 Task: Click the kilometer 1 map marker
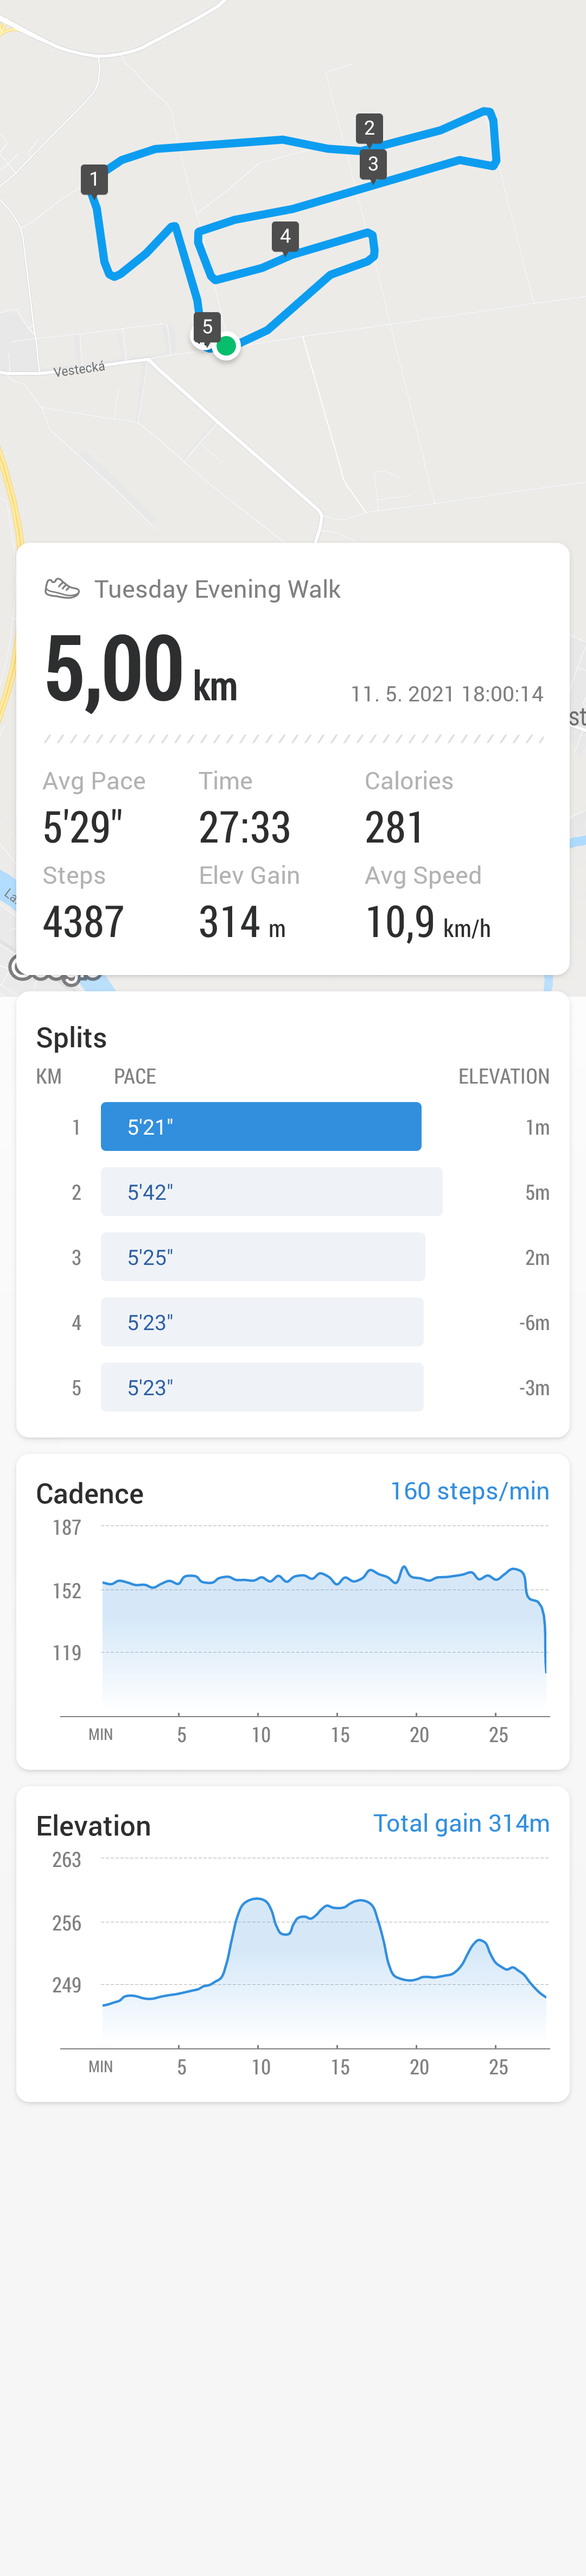pyautogui.click(x=94, y=180)
